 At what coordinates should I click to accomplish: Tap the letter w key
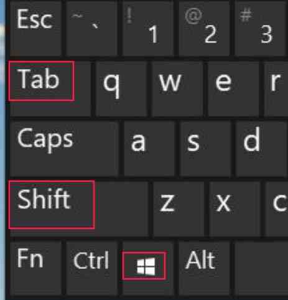177,88
